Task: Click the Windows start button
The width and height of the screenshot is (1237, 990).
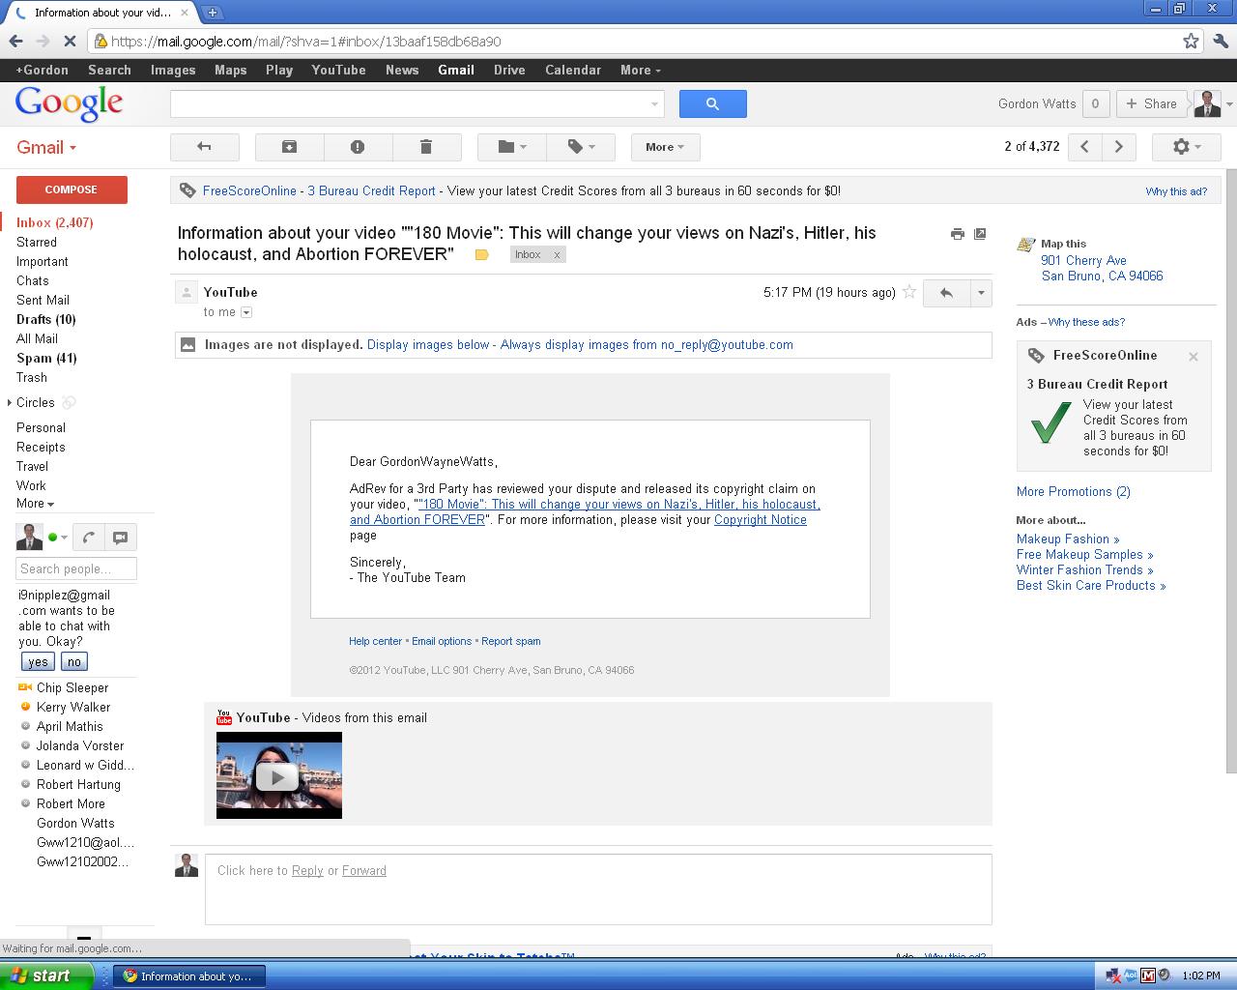Action: click(46, 975)
